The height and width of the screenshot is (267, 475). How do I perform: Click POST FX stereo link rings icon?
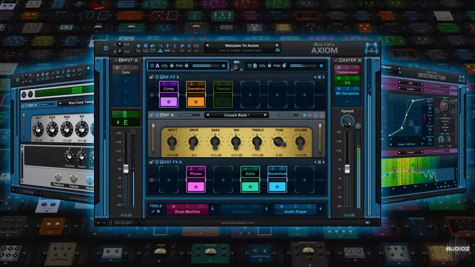tap(152, 180)
